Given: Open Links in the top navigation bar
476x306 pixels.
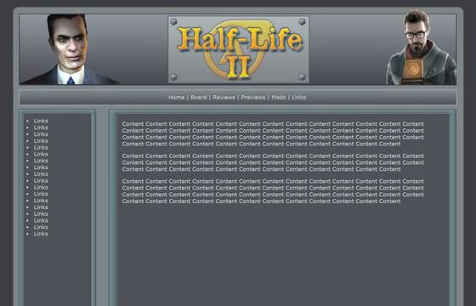Looking at the screenshot, I should (298, 98).
